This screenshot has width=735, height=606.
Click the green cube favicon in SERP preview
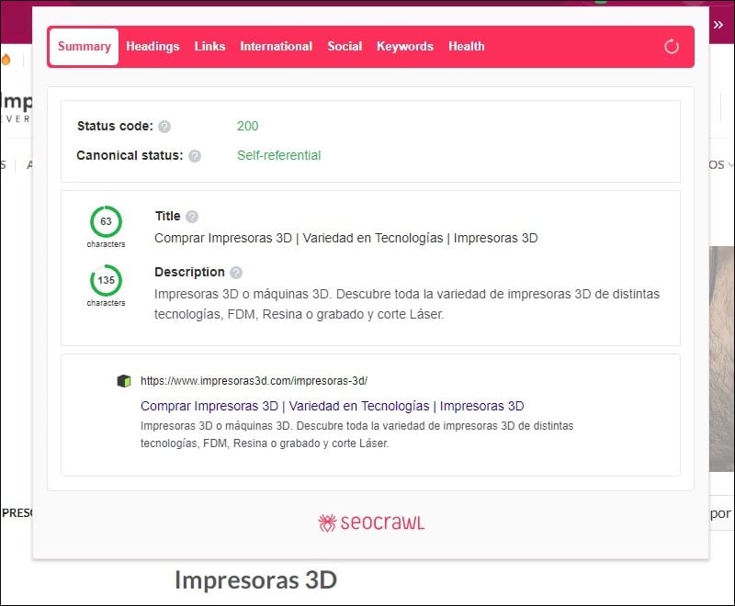[x=124, y=381]
